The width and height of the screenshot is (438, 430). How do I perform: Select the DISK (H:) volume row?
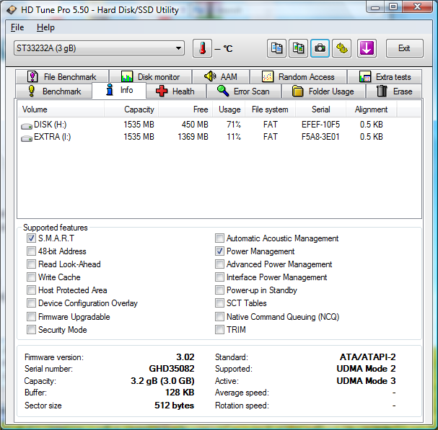click(219, 125)
